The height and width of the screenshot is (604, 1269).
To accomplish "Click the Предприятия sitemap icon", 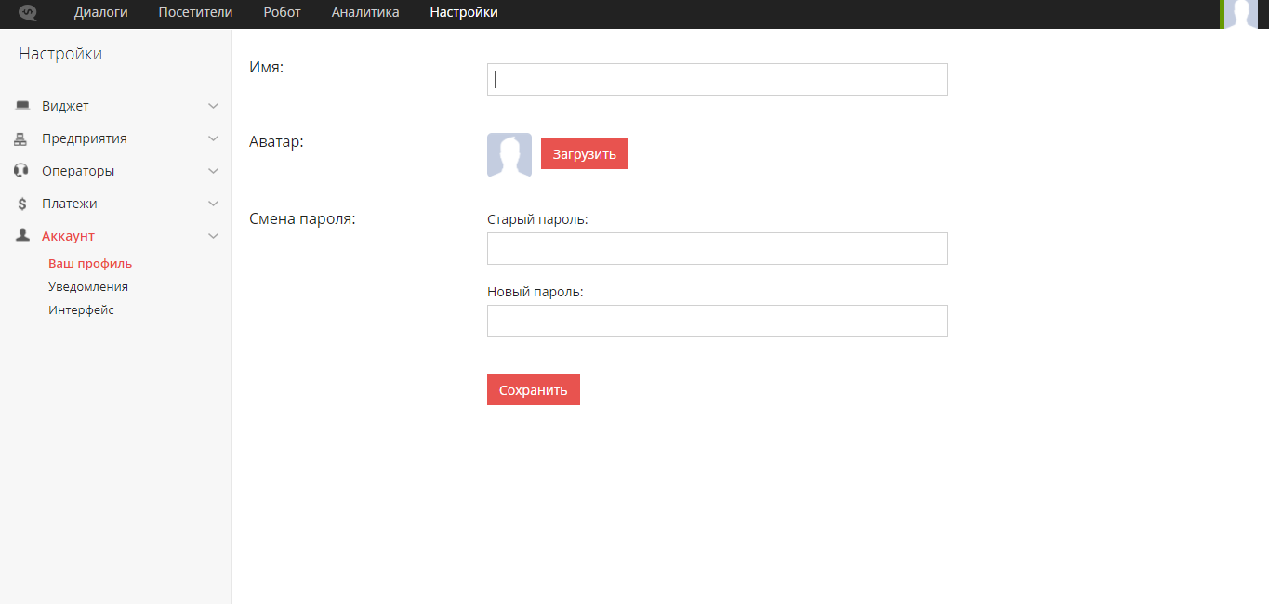I will click(x=20, y=138).
